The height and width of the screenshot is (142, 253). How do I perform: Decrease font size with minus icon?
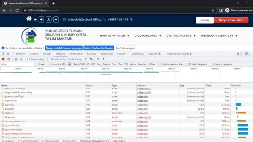56,19
